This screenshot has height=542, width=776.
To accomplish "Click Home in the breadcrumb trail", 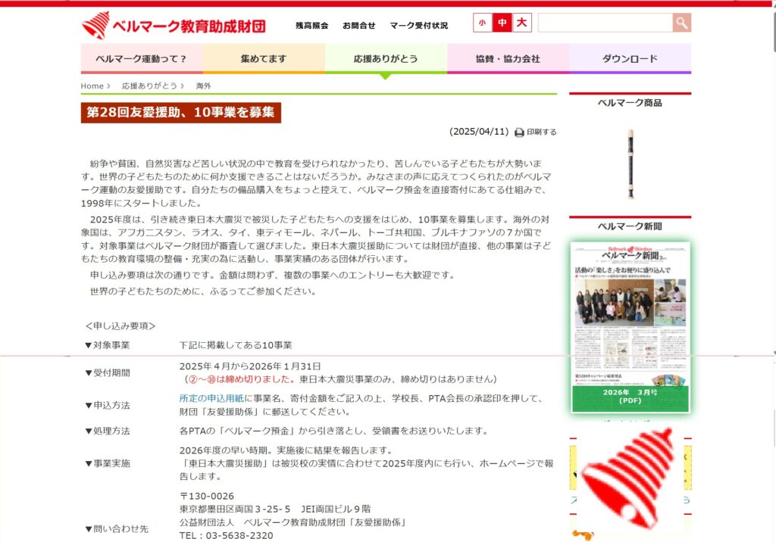I will click(92, 86).
